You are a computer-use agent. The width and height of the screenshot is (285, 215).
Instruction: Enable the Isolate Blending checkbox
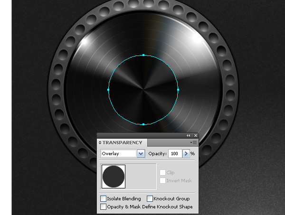tap(103, 199)
